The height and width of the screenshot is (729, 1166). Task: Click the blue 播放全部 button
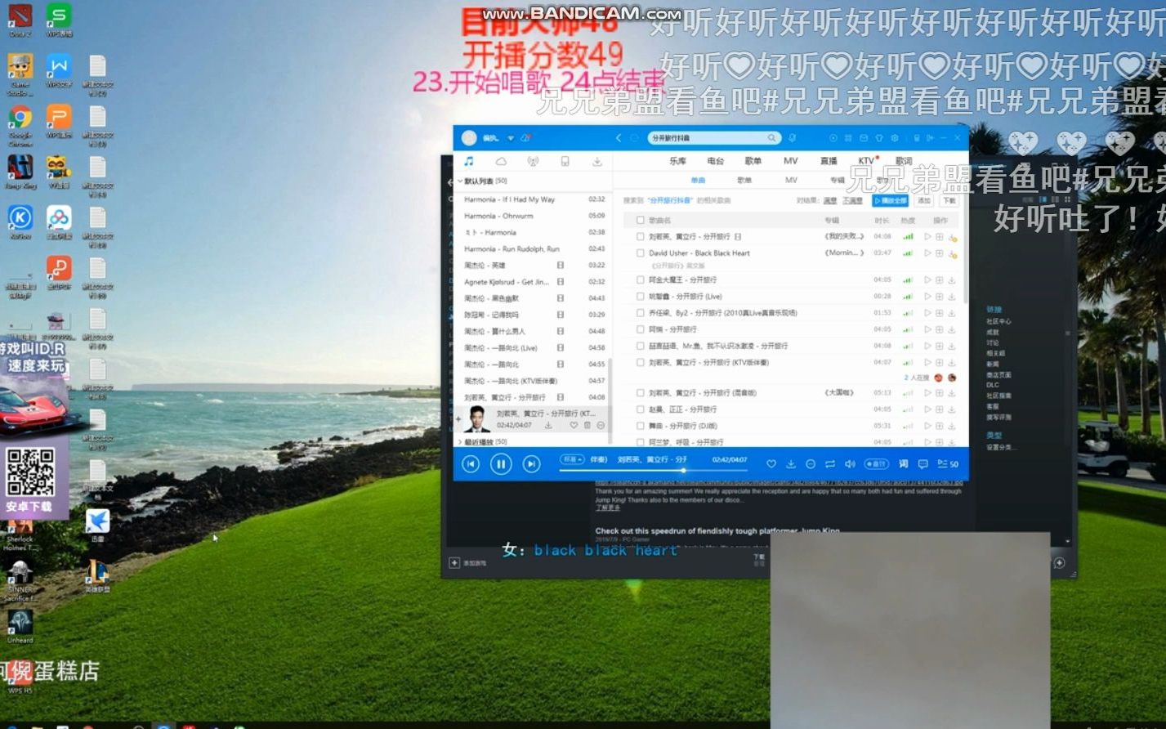point(890,200)
